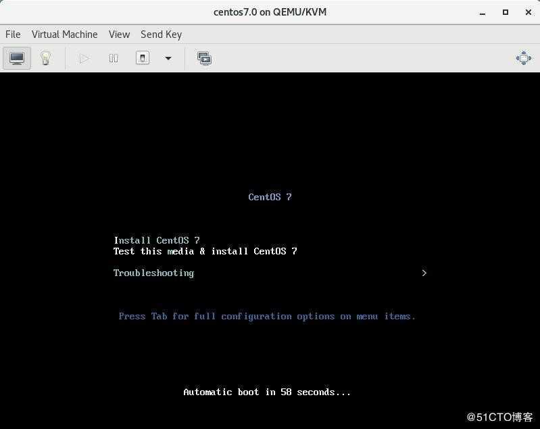Click the CentOS 7 boot heading
Viewport: 540px width, 429px height.
[270, 197]
